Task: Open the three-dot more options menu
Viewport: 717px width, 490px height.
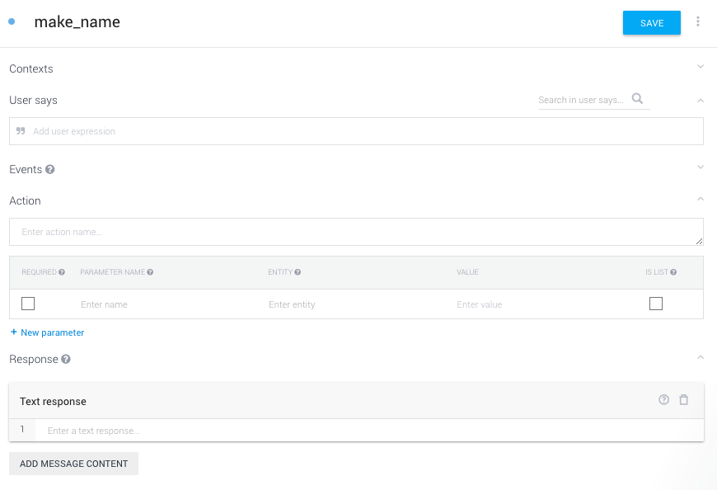Action: (x=698, y=22)
